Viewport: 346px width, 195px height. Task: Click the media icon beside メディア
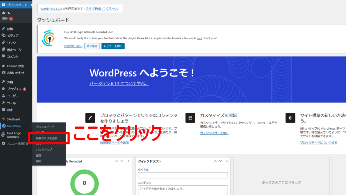[3, 36]
